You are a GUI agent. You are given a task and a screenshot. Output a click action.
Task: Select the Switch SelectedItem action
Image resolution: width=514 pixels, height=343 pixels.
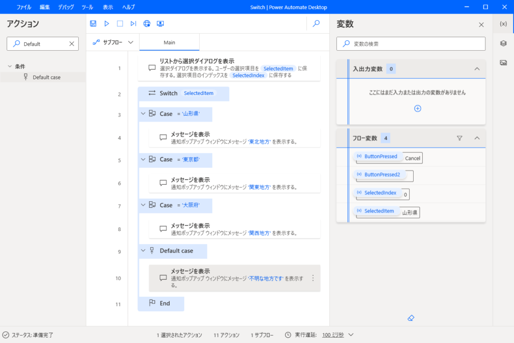[183, 93]
